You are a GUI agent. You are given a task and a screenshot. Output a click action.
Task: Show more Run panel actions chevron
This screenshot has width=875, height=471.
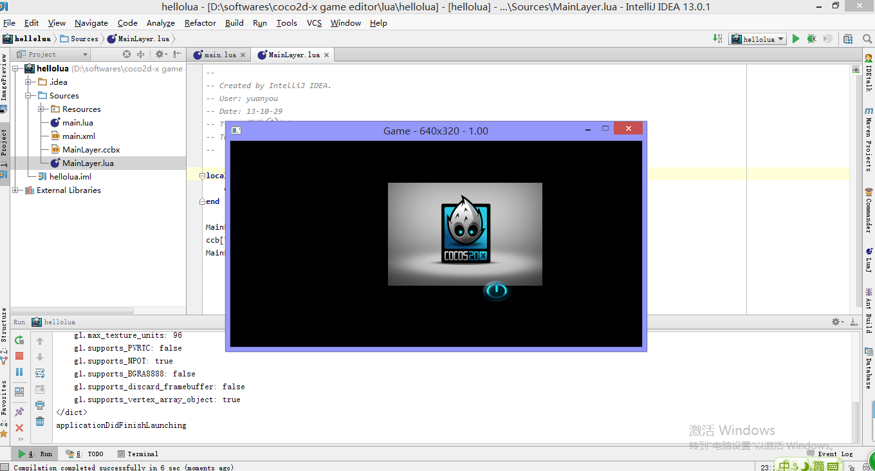tap(20, 439)
